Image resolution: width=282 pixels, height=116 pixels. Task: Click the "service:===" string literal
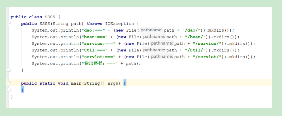coord(98,43)
